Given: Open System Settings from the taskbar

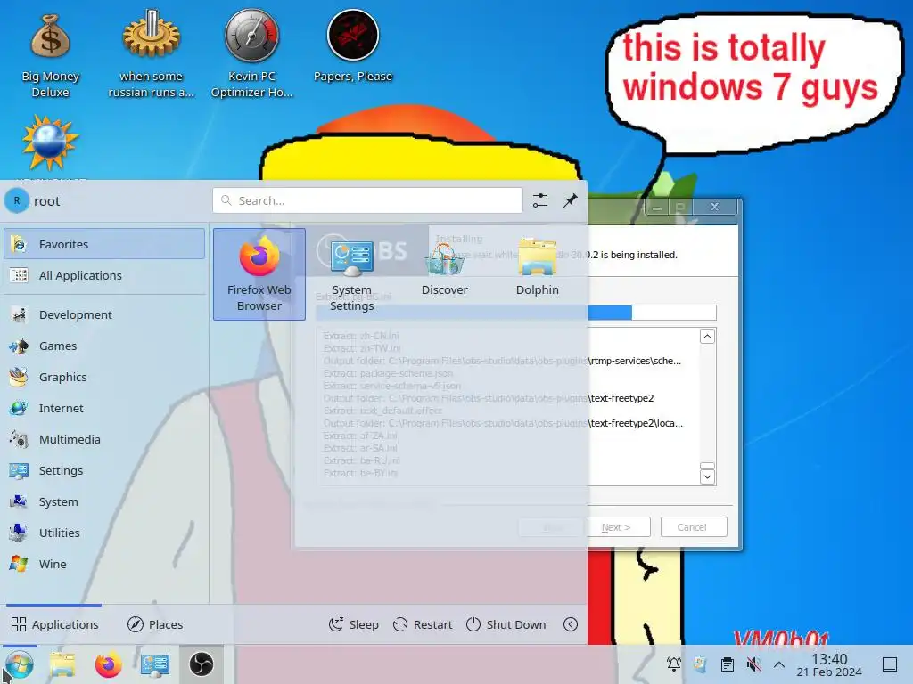Looking at the screenshot, I should (x=155, y=664).
